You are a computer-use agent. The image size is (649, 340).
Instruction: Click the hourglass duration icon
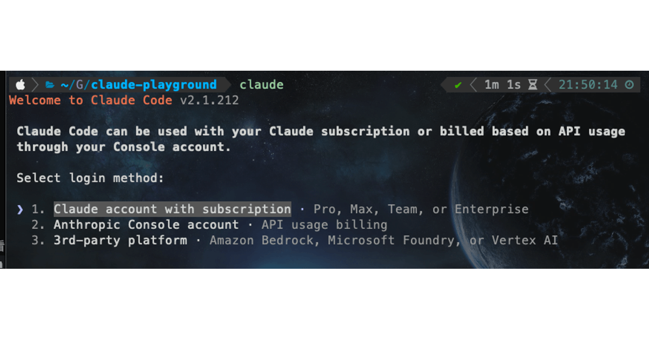[x=533, y=85]
